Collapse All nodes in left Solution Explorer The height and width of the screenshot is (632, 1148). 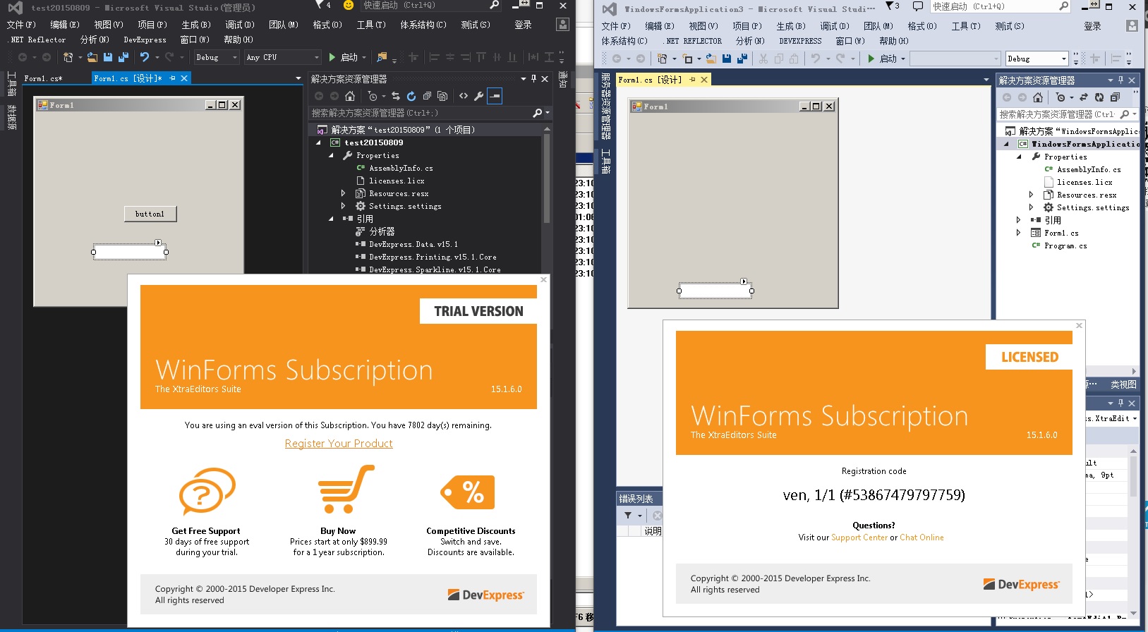pos(427,96)
